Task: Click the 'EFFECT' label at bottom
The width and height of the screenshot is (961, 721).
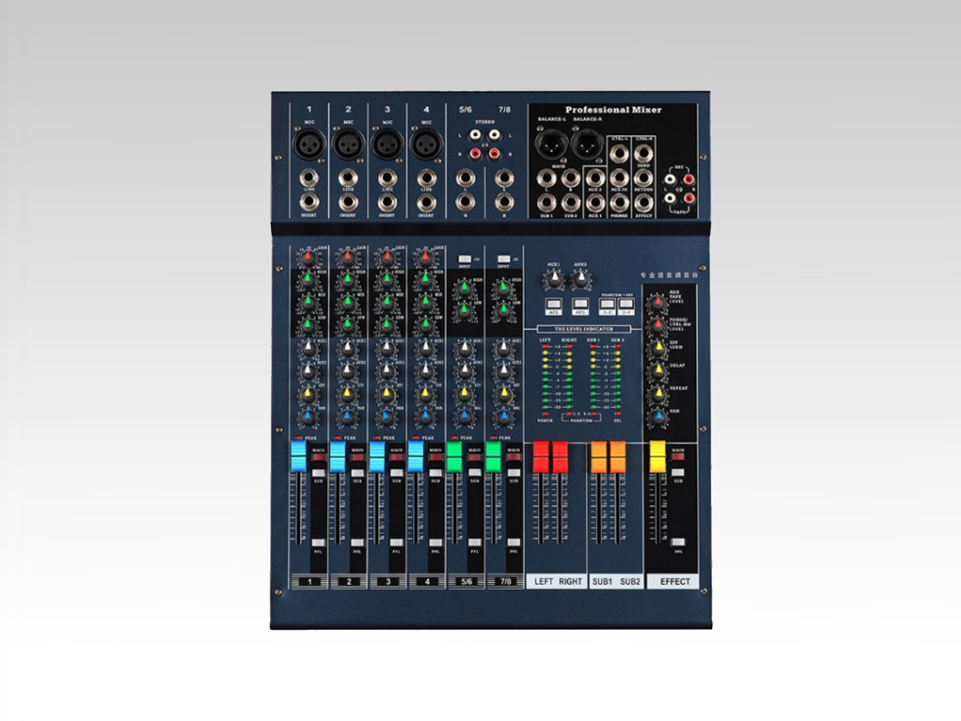Action: point(675,582)
